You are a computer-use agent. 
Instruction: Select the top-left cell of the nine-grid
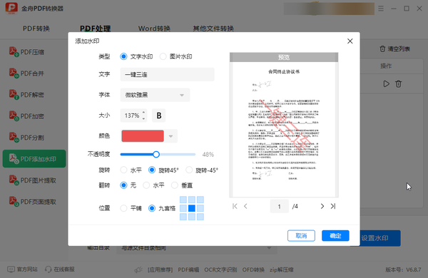183,200
